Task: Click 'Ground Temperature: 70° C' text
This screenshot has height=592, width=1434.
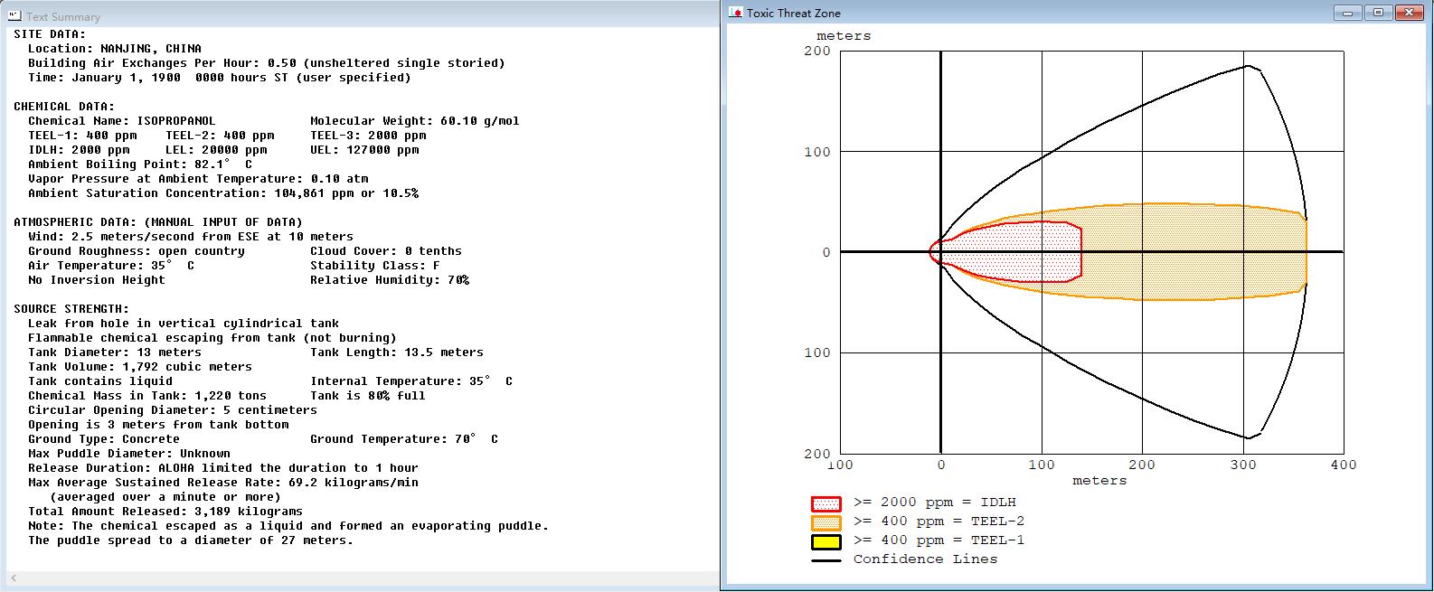Action: (x=404, y=439)
